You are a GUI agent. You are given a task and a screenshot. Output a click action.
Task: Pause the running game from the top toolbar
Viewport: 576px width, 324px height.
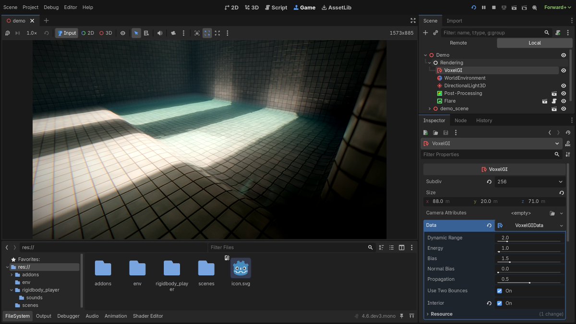tap(483, 7)
